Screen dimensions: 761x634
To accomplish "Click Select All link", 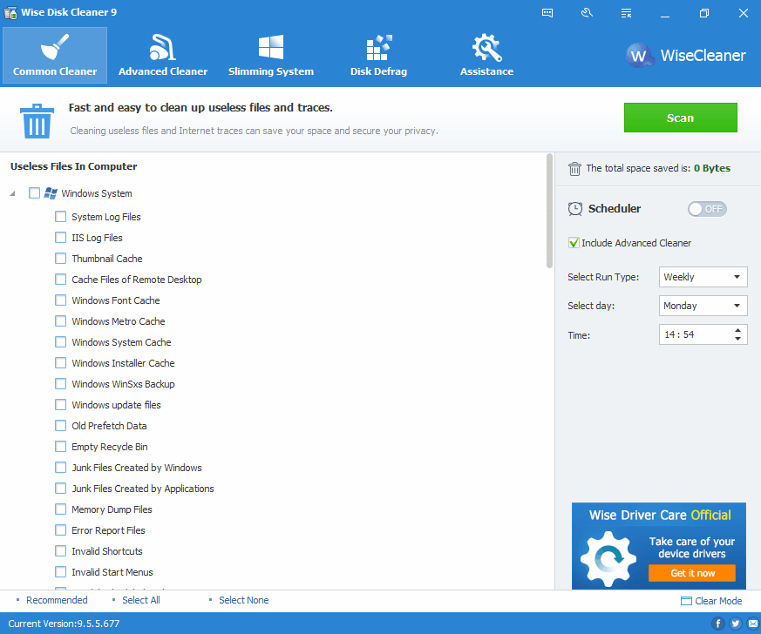I will click(141, 600).
